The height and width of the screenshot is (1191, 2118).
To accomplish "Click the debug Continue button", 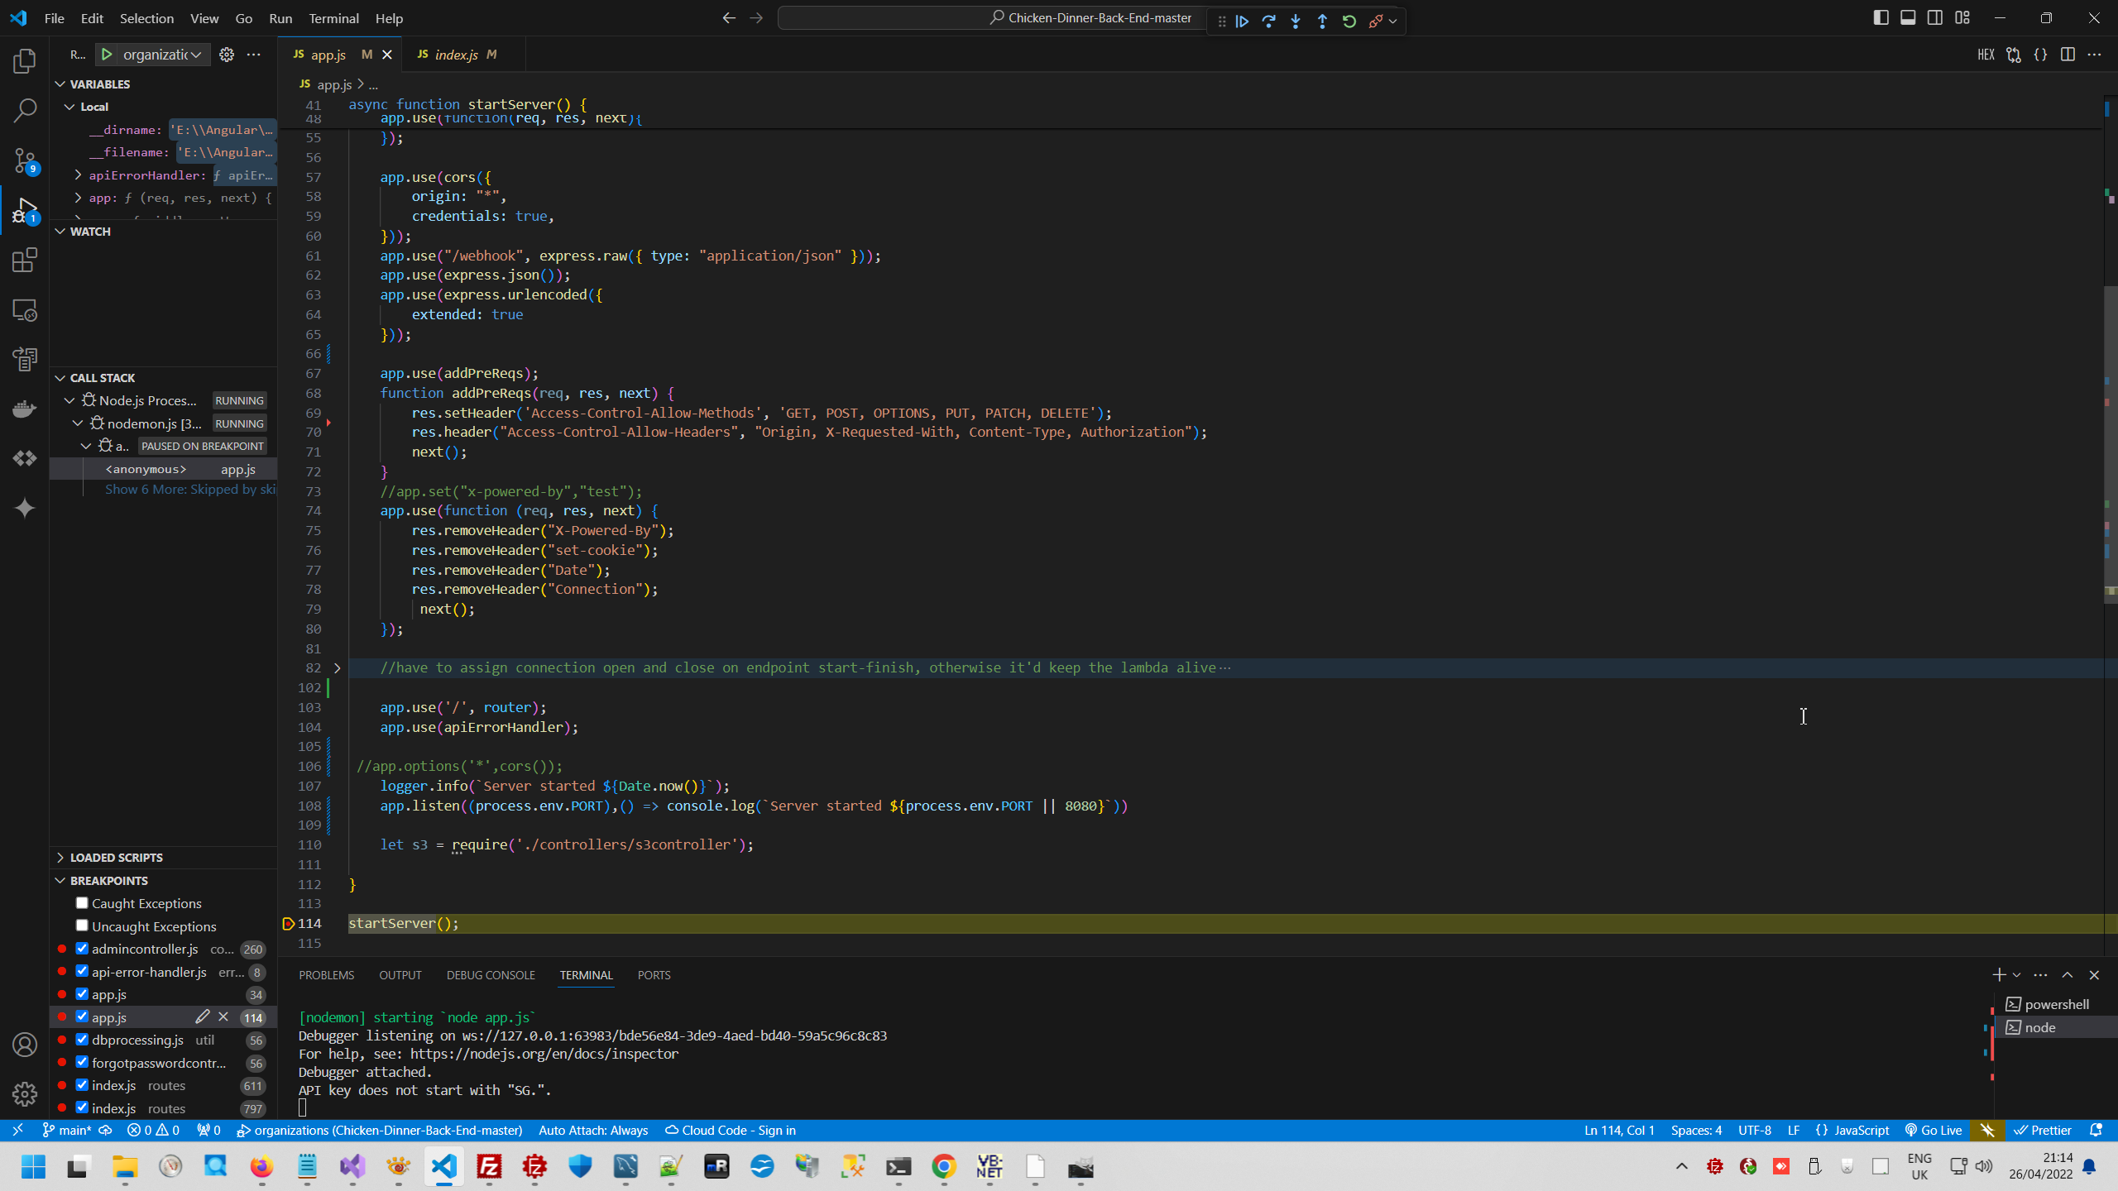I will click(1242, 22).
